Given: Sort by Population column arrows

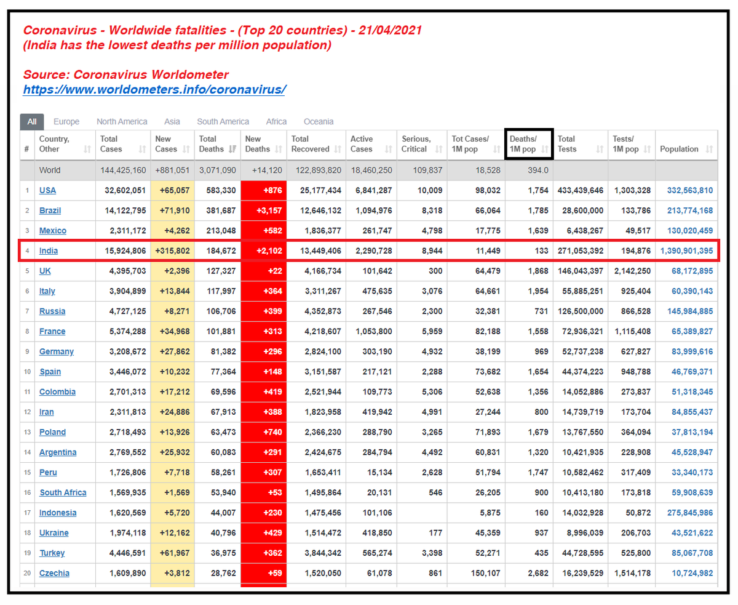Looking at the screenshot, I should (709, 150).
